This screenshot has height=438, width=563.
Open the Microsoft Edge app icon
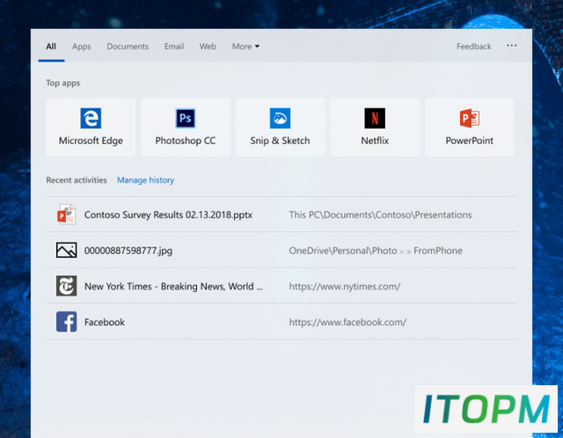click(91, 118)
